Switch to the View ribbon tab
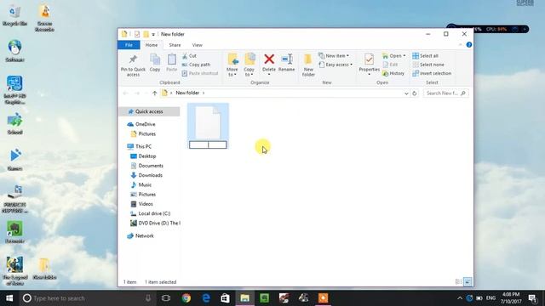545x306 pixels. coord(197,45)
